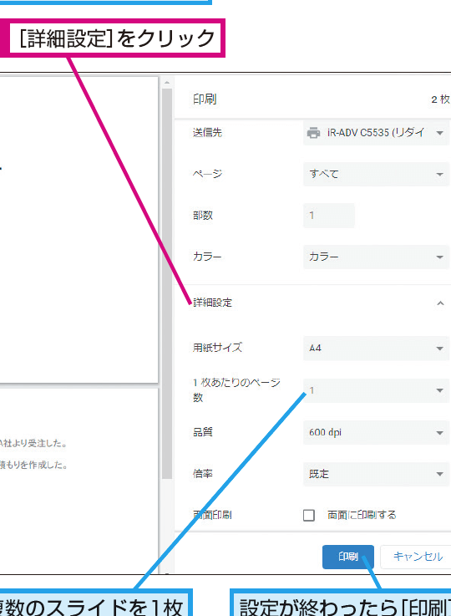Open the ページ dropdown showing すべて
The width and height of the screenshot is (451, 616).
point(376,174)
